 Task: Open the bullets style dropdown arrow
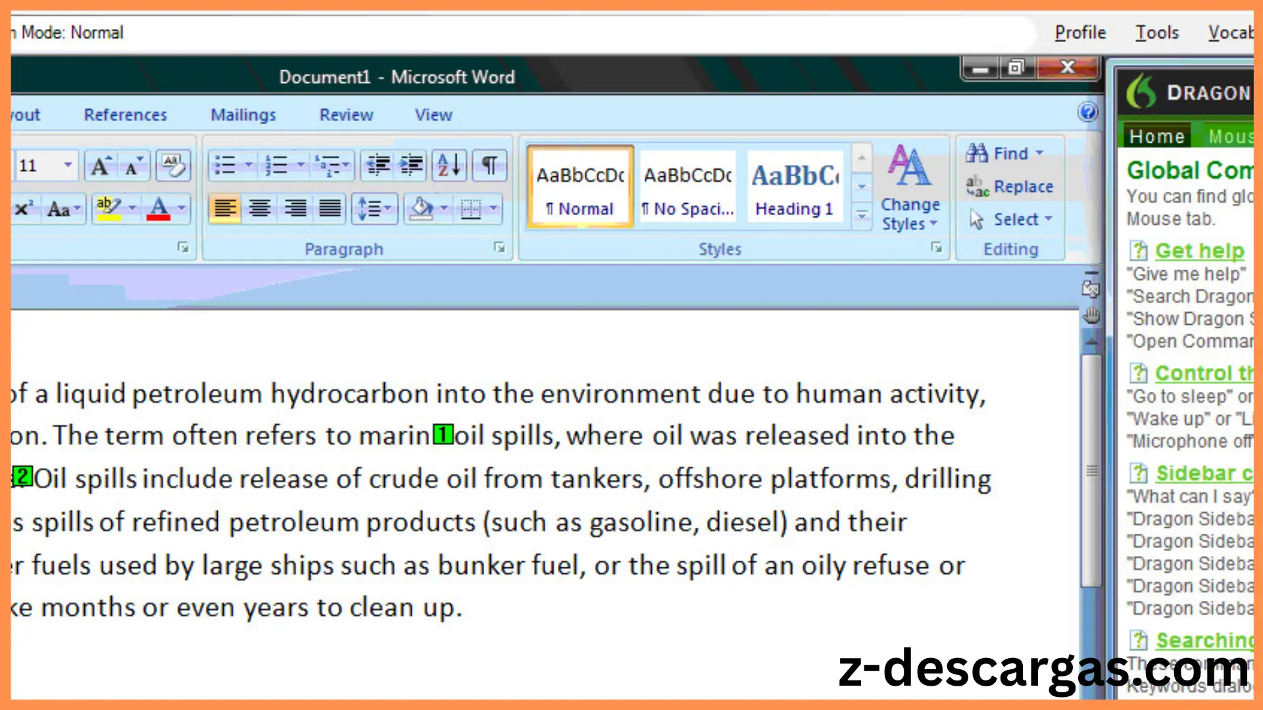click(x=249, y=165)
